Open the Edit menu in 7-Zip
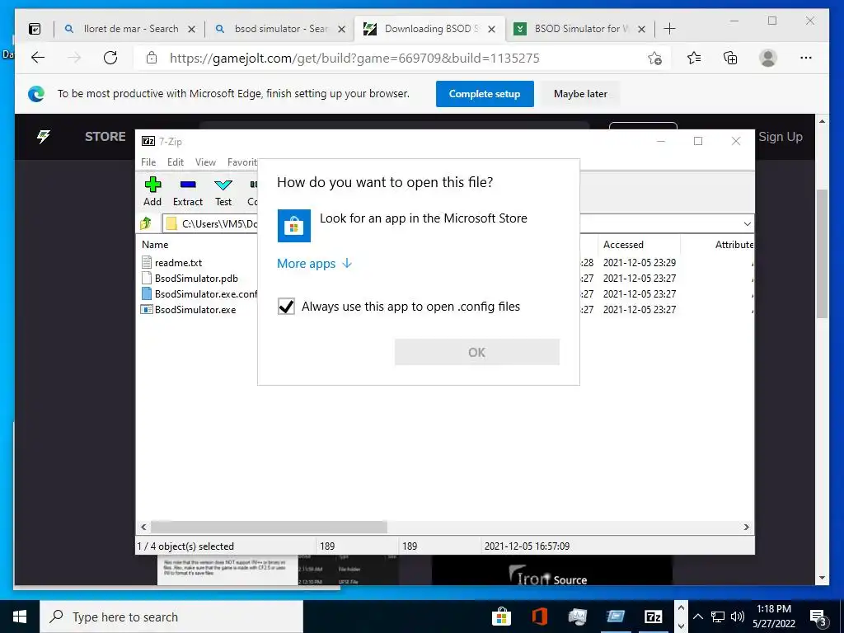Viewport: 844px width, 633px height. pos(175,162)
